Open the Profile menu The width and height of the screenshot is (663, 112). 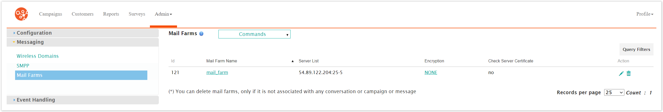point(645,14)
